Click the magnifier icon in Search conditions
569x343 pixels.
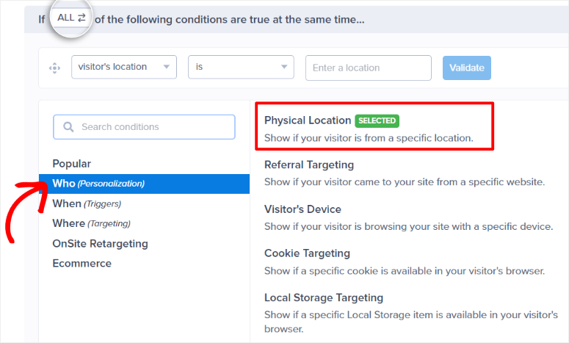click(x=68, y=127)
